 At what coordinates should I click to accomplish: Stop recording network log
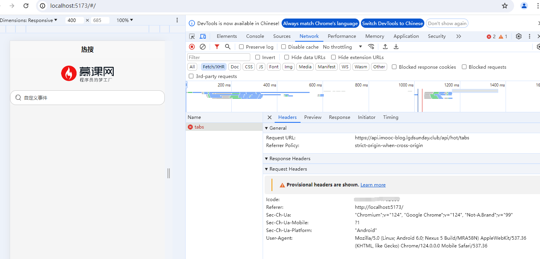(192, 47)
